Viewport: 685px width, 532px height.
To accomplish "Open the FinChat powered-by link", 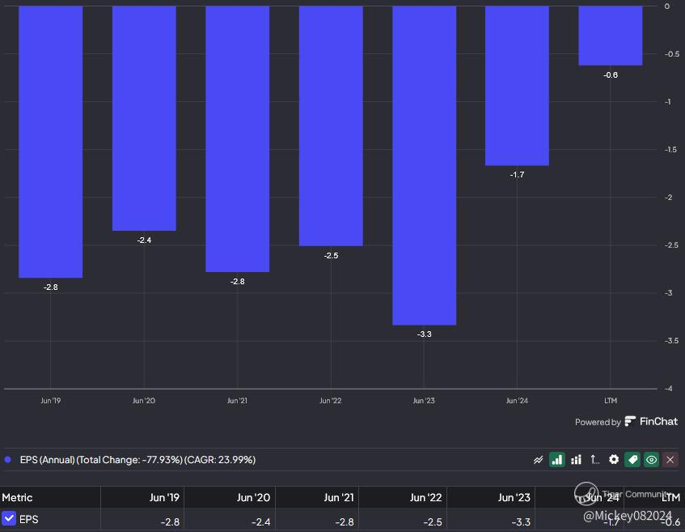I will (627, 422).
